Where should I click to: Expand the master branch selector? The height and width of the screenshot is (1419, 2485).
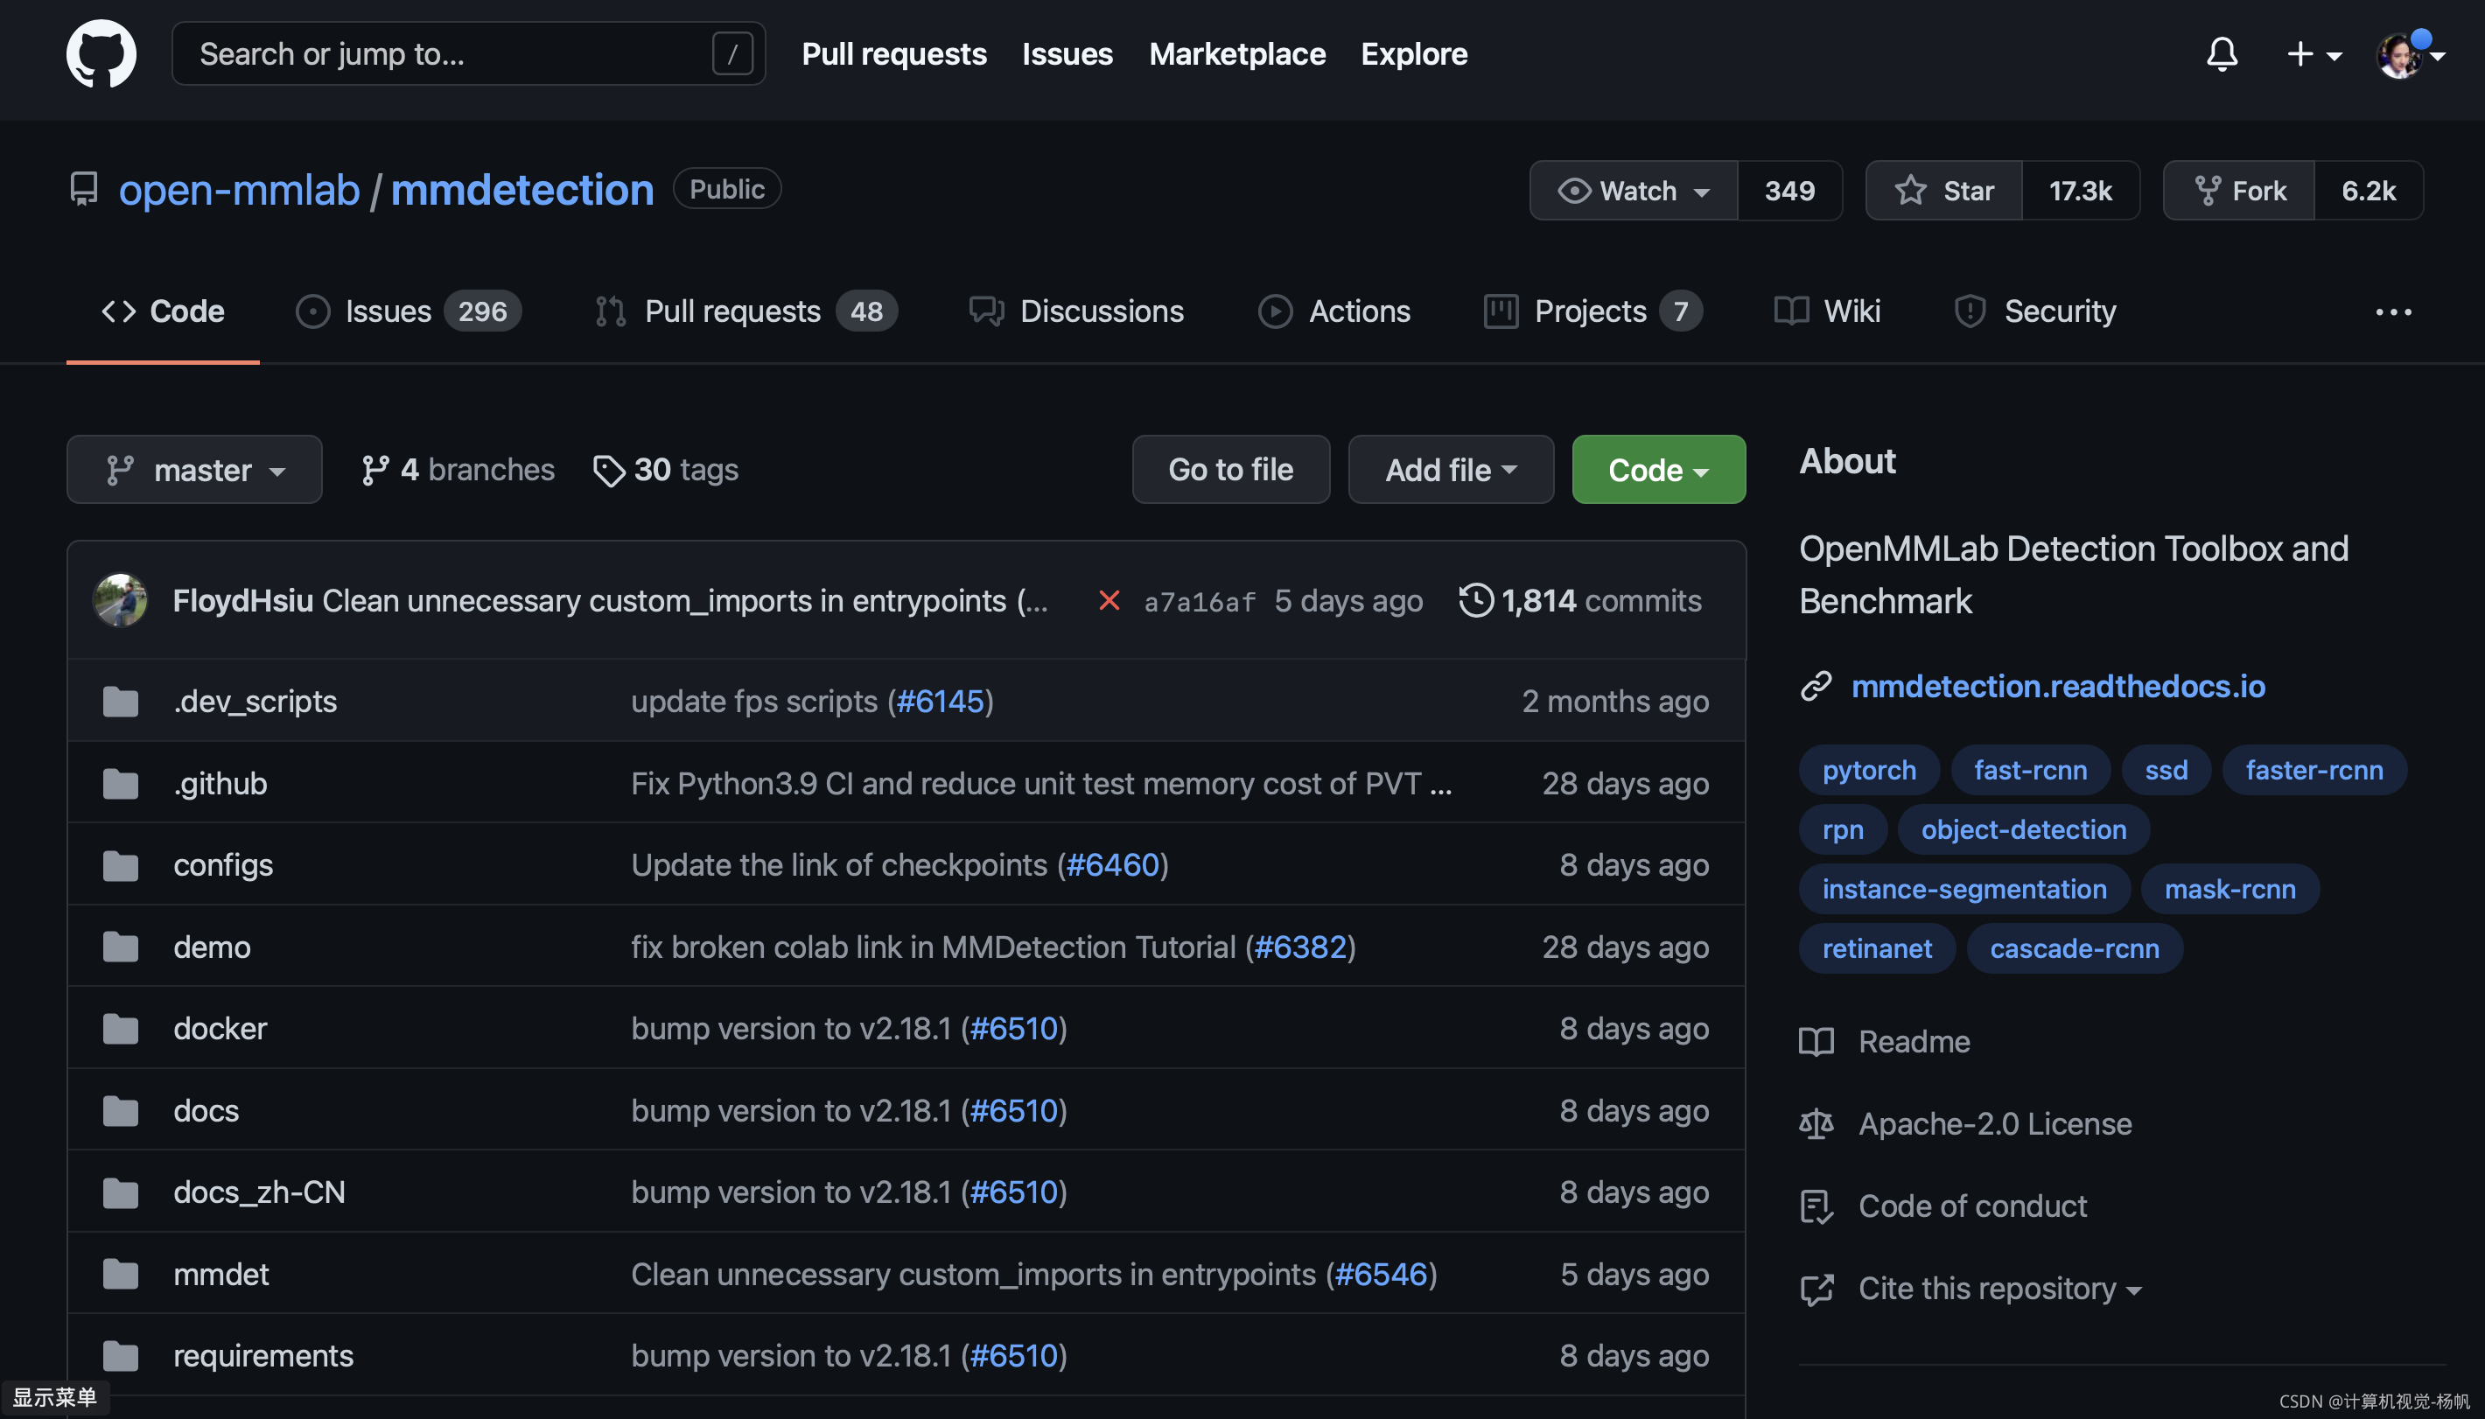[194, 470]
